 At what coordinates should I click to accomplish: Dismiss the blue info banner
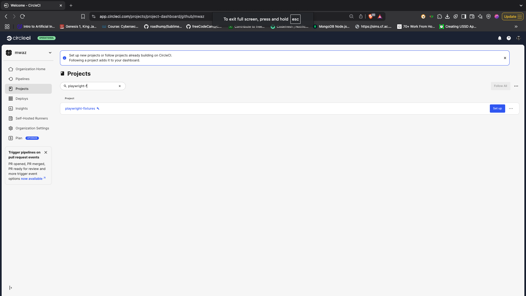[x=505, y=58]
